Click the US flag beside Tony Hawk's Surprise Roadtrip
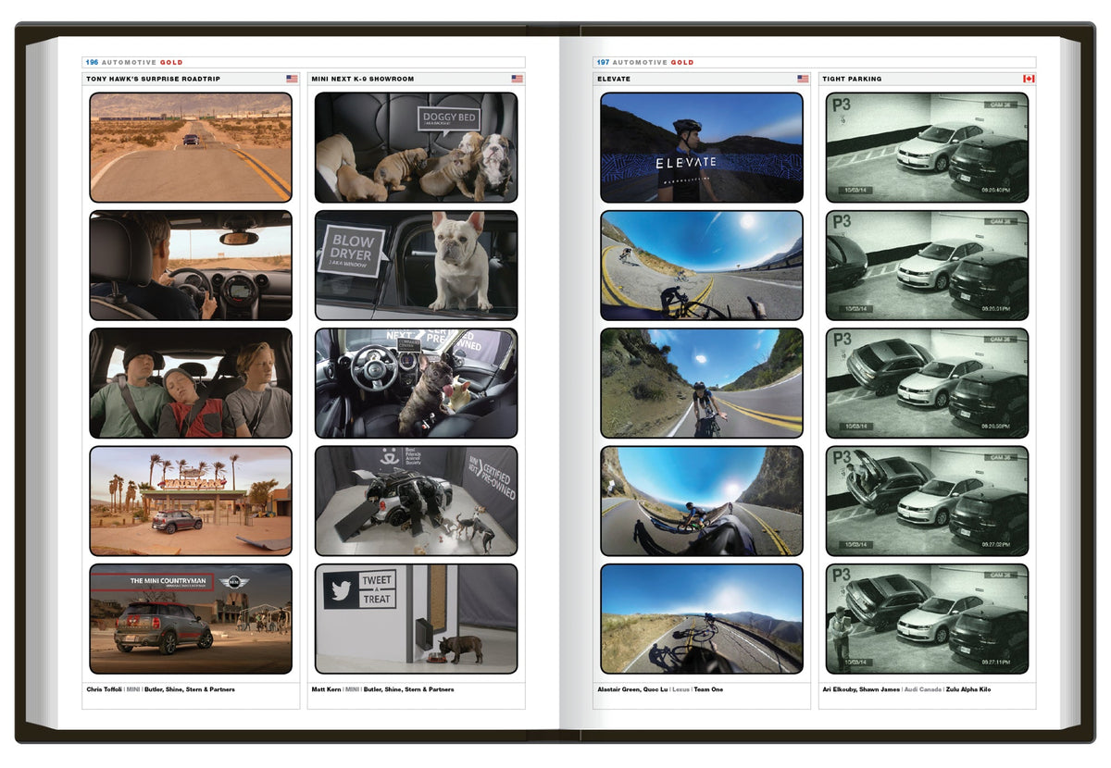Screen dimensions: 1111x768 292,80
